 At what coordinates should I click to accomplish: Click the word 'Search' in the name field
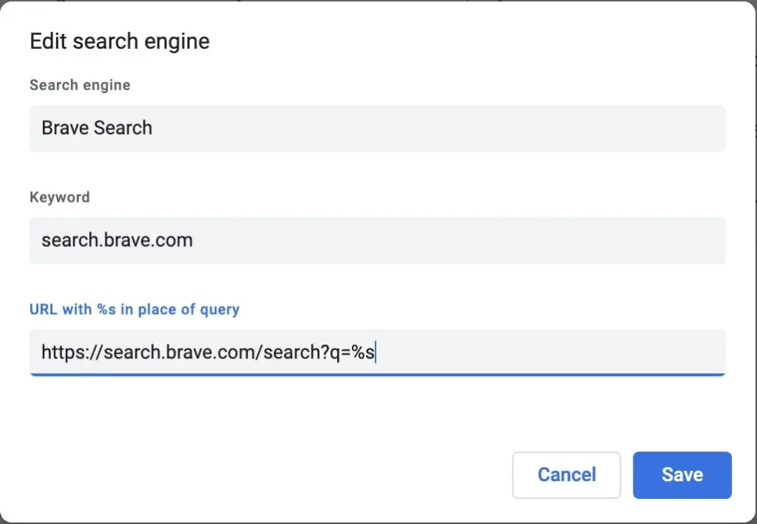click(123, 128)
